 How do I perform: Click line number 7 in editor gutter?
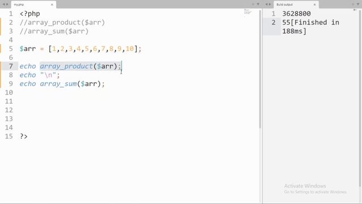pyautogui.click(x=11, y=66)
